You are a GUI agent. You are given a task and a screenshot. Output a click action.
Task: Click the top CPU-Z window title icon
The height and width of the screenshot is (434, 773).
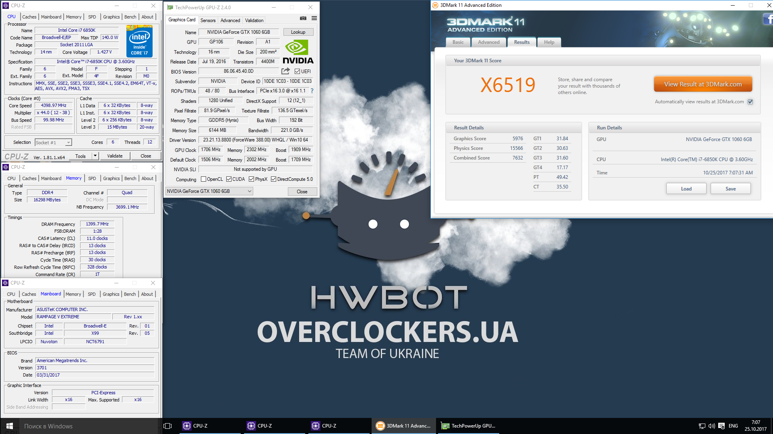6,6
